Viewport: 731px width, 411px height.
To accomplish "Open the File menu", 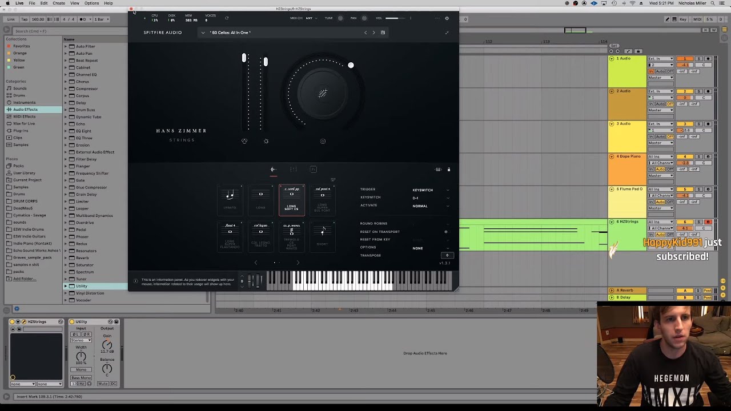I will pyautogui.click(x=32, y=3).
